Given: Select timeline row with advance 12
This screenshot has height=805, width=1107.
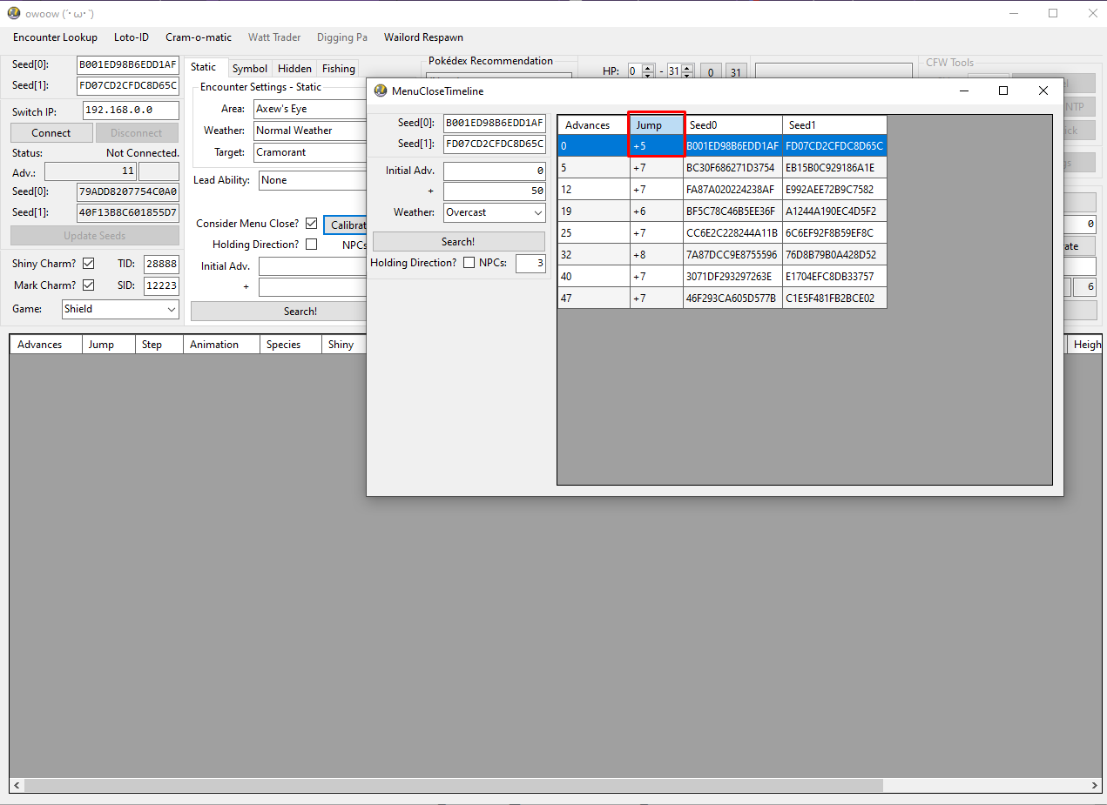Looking at the screenshot, I should point(722,189).
